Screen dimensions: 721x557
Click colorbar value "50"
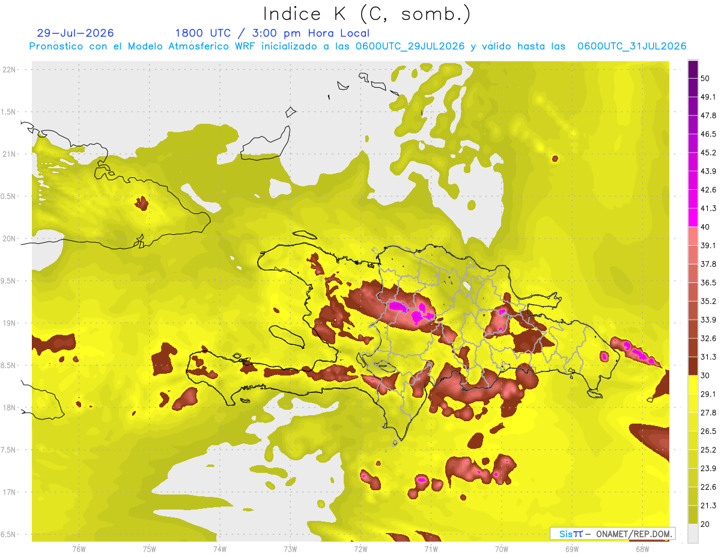point(705,78)
